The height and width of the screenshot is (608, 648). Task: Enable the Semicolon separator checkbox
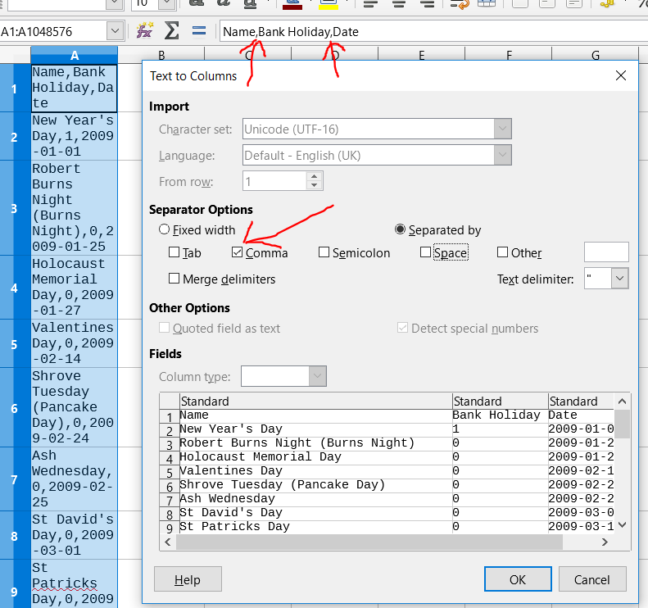pyautogui.click(x=324, y=252)
